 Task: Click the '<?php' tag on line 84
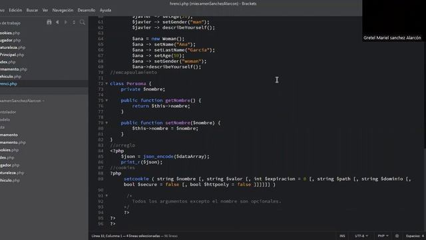coord(117,151)
